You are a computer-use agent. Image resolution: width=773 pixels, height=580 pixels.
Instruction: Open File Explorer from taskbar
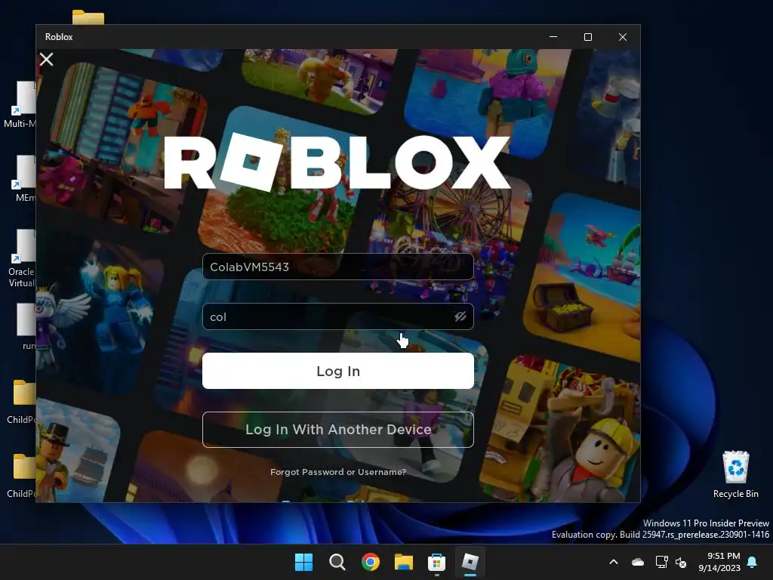tap(404, 562)
